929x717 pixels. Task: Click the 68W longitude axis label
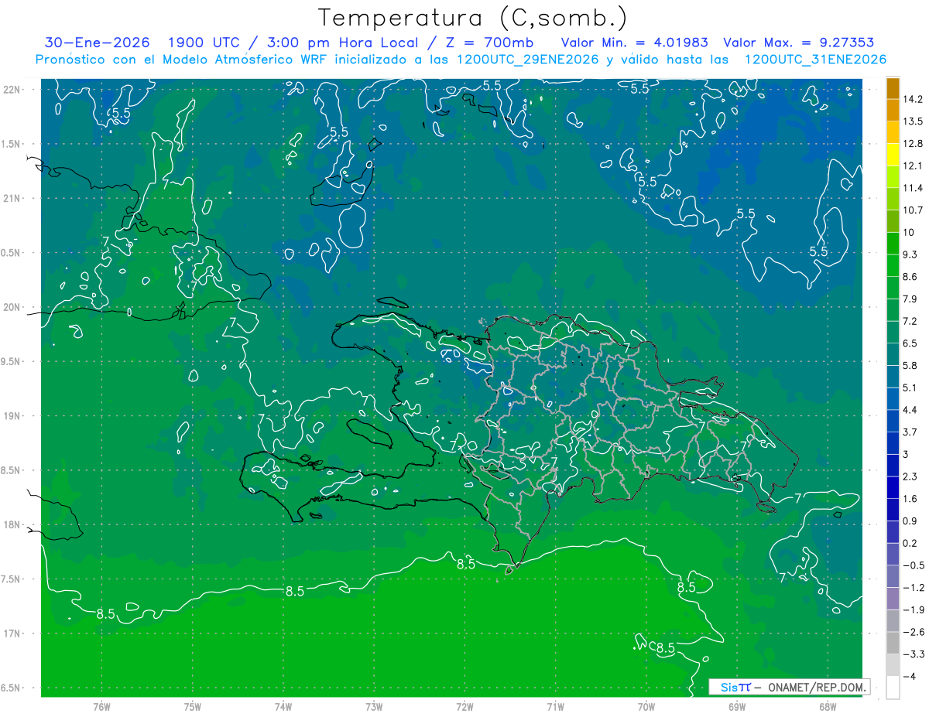click(827, 707)
